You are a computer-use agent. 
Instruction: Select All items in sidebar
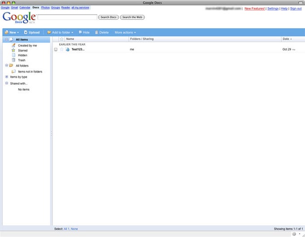click(22, 39)
